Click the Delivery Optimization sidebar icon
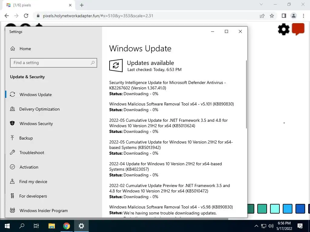The width and height of the screenshot is (310, 232). pos(12,109)
